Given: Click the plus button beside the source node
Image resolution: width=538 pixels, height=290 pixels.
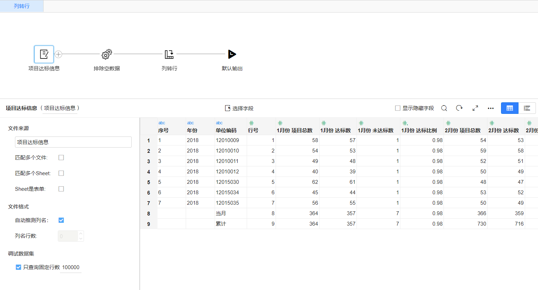Looking at the screenshot, I should pyautogui.click(x=59, y=54).
